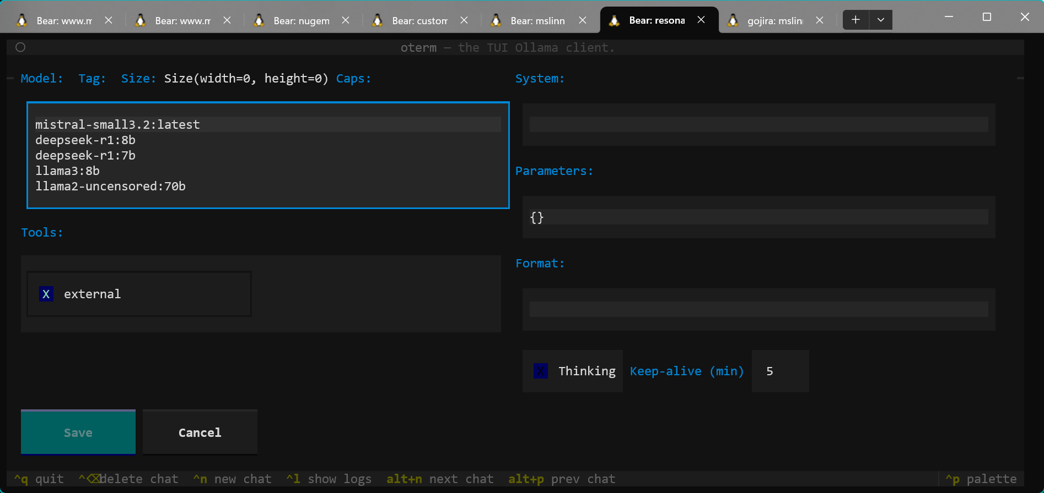Viewport: 1044px width, 493px height.
Task: Open the command palette from footer
Action: click(981, 479)
